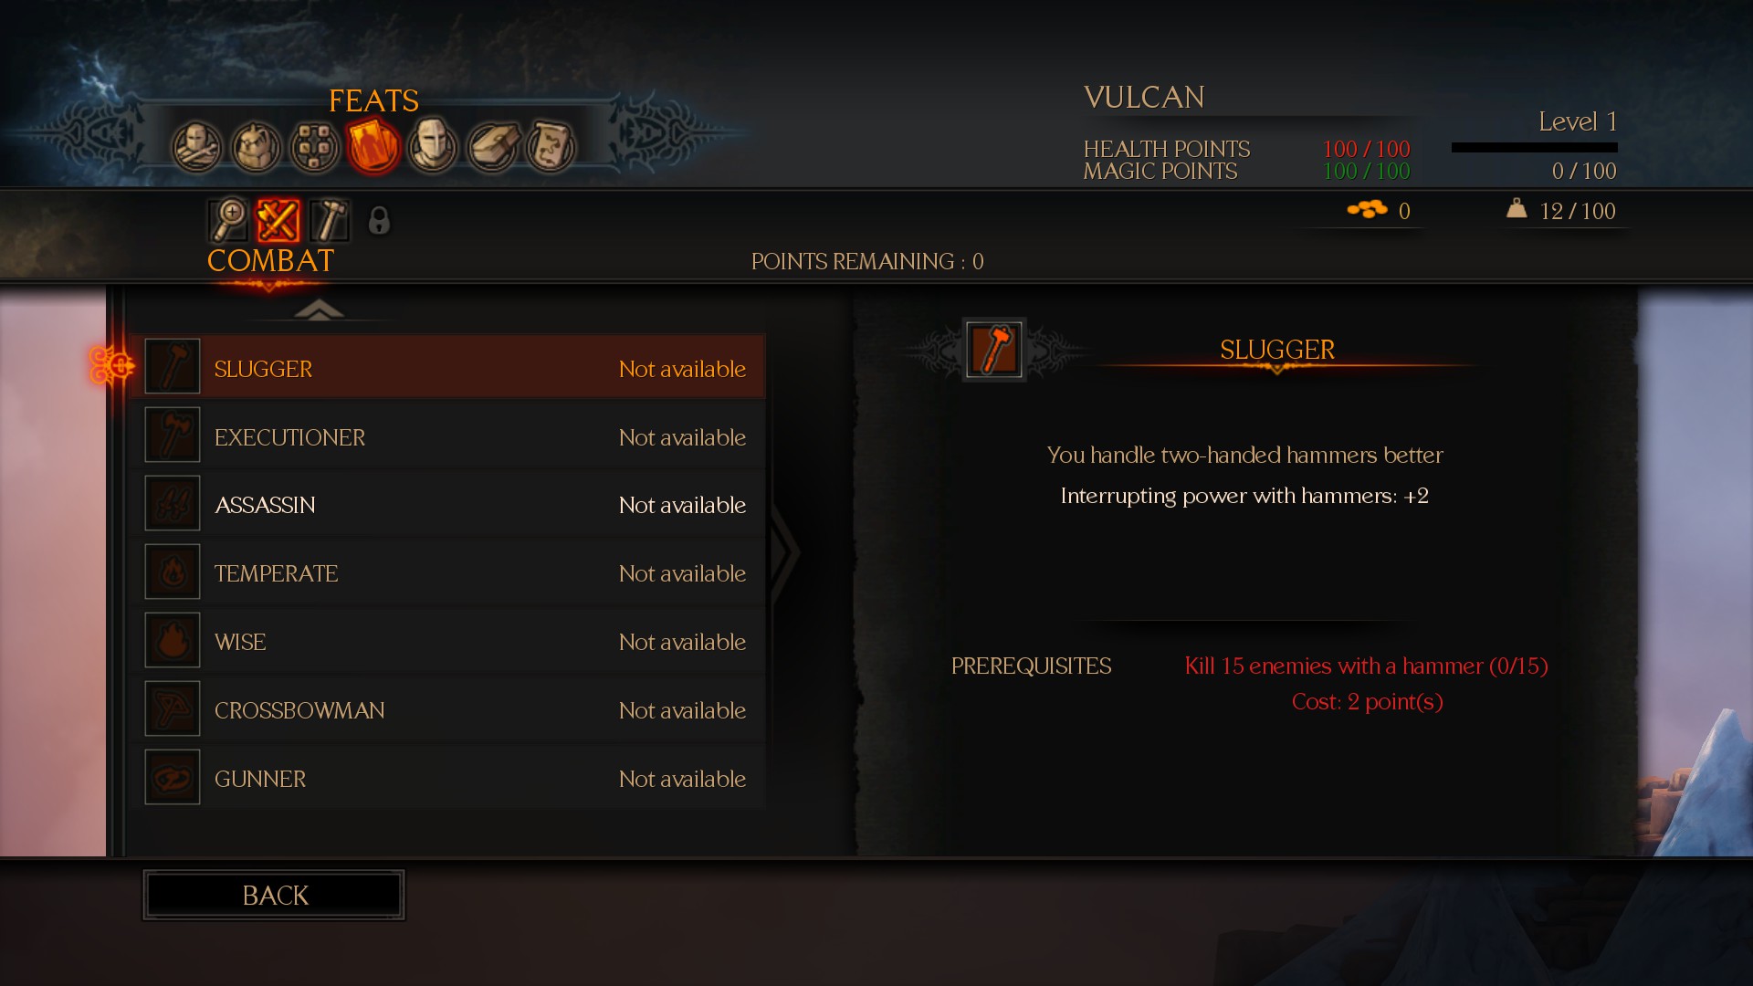Pick the Wise feat icon
1753x986 pixels.
[x=173, y=640]
